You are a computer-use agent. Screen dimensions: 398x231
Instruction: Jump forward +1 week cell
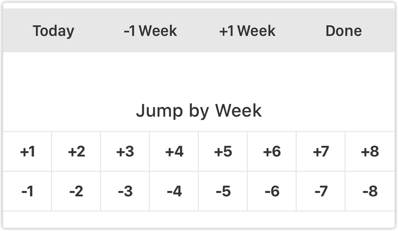tap(27, 152)
